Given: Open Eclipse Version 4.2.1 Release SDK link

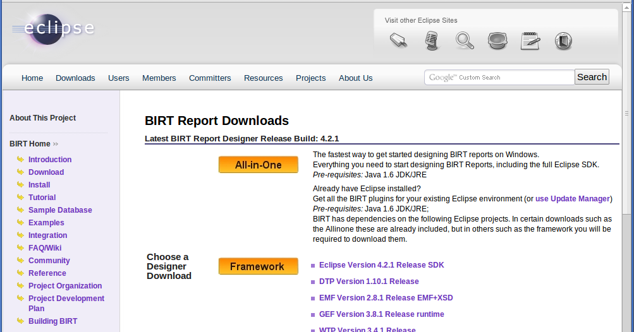Looking at the screenshot, I should pos(381,265).
